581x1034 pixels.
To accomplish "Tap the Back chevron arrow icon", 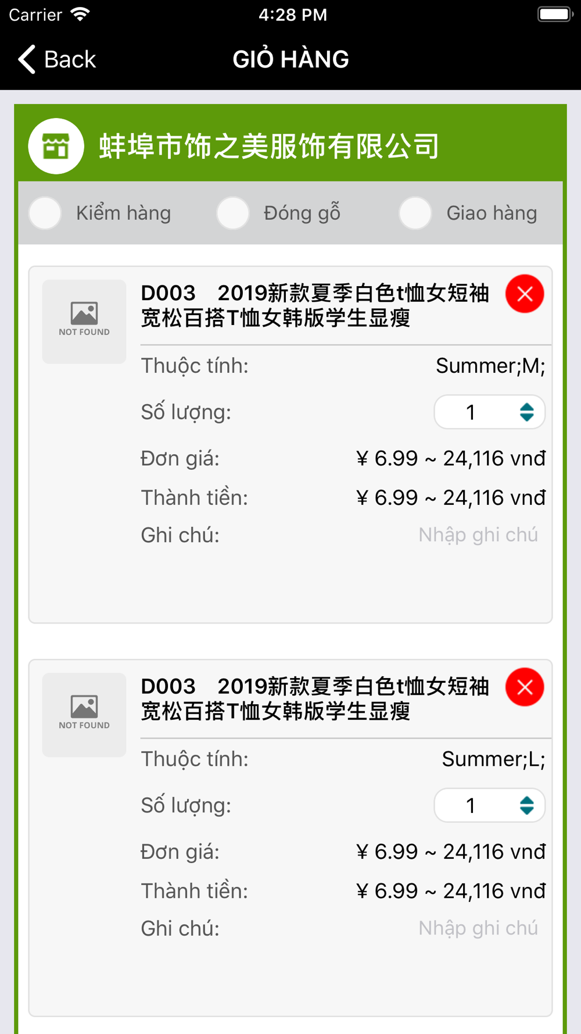I will click(27, 59).
